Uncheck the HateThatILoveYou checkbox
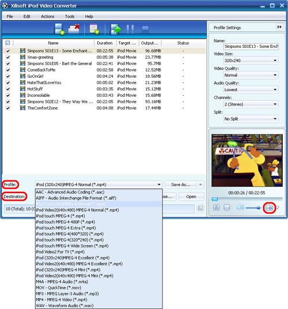Viewport: 288px width, 309px height. pos(7,82)
